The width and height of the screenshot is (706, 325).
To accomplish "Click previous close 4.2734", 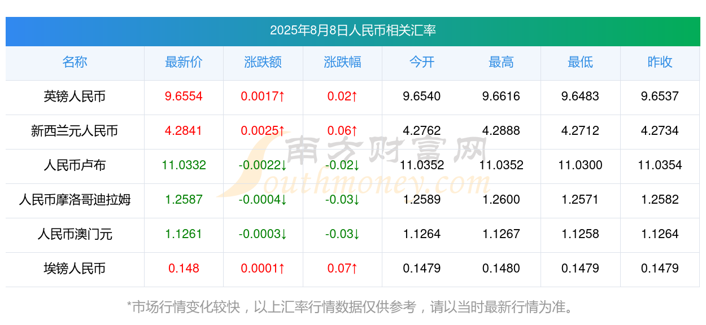I will coord(660,131).
